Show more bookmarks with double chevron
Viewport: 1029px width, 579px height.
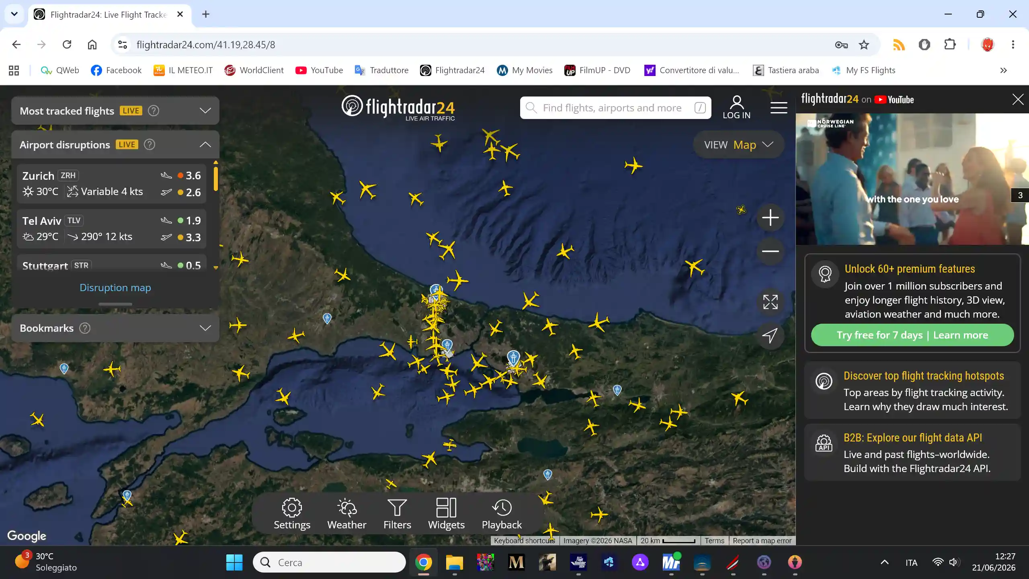pyautogui.click(x=1003, y=70)
